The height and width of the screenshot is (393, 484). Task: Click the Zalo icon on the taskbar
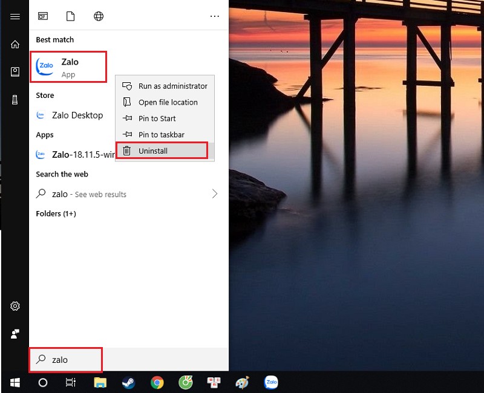pyautogui.click(x=271, y=382)
